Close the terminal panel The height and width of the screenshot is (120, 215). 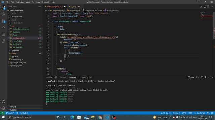212,77
